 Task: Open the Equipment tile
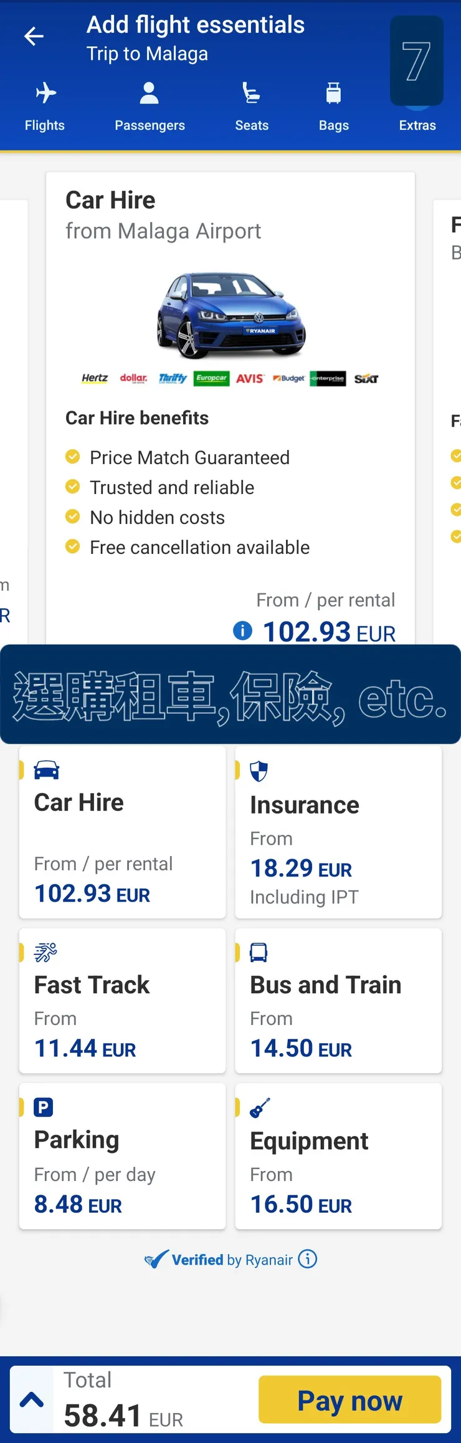338,1156
